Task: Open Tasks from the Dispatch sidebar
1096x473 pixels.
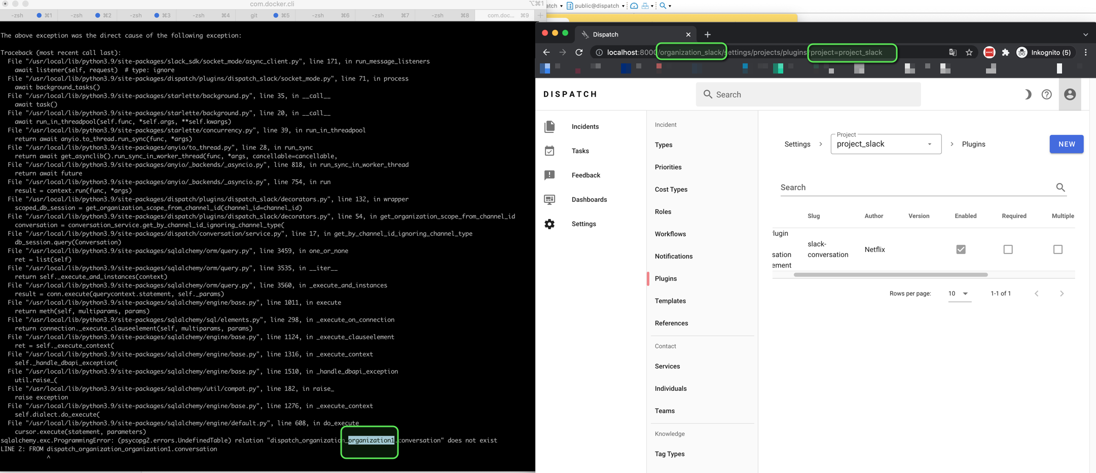Action: (x=580, y=151)
